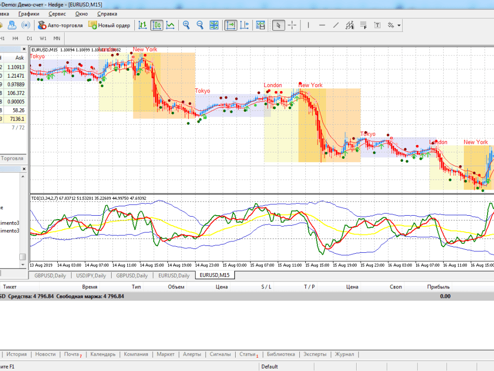Toggle the Авто-торговля button

coord(60,25)
